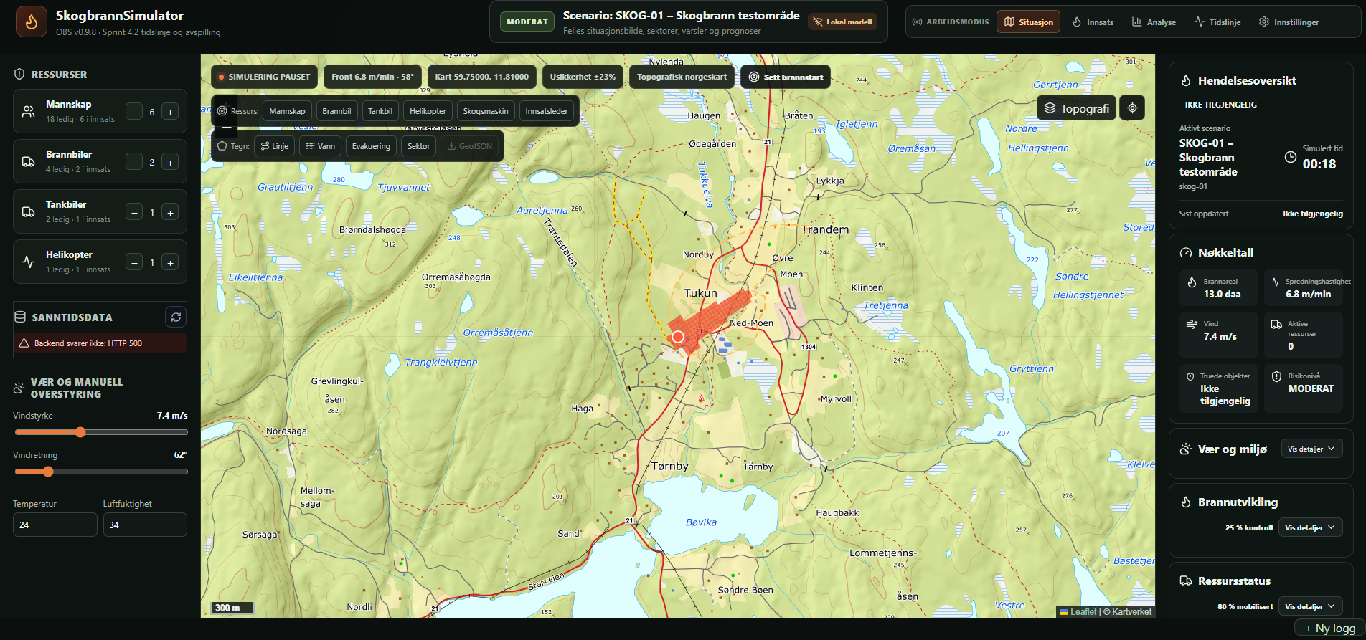Screen dimensions: 1366x640
Task: Click the Hendelsesoversikt flame icon
Action: click(1186, 81)
